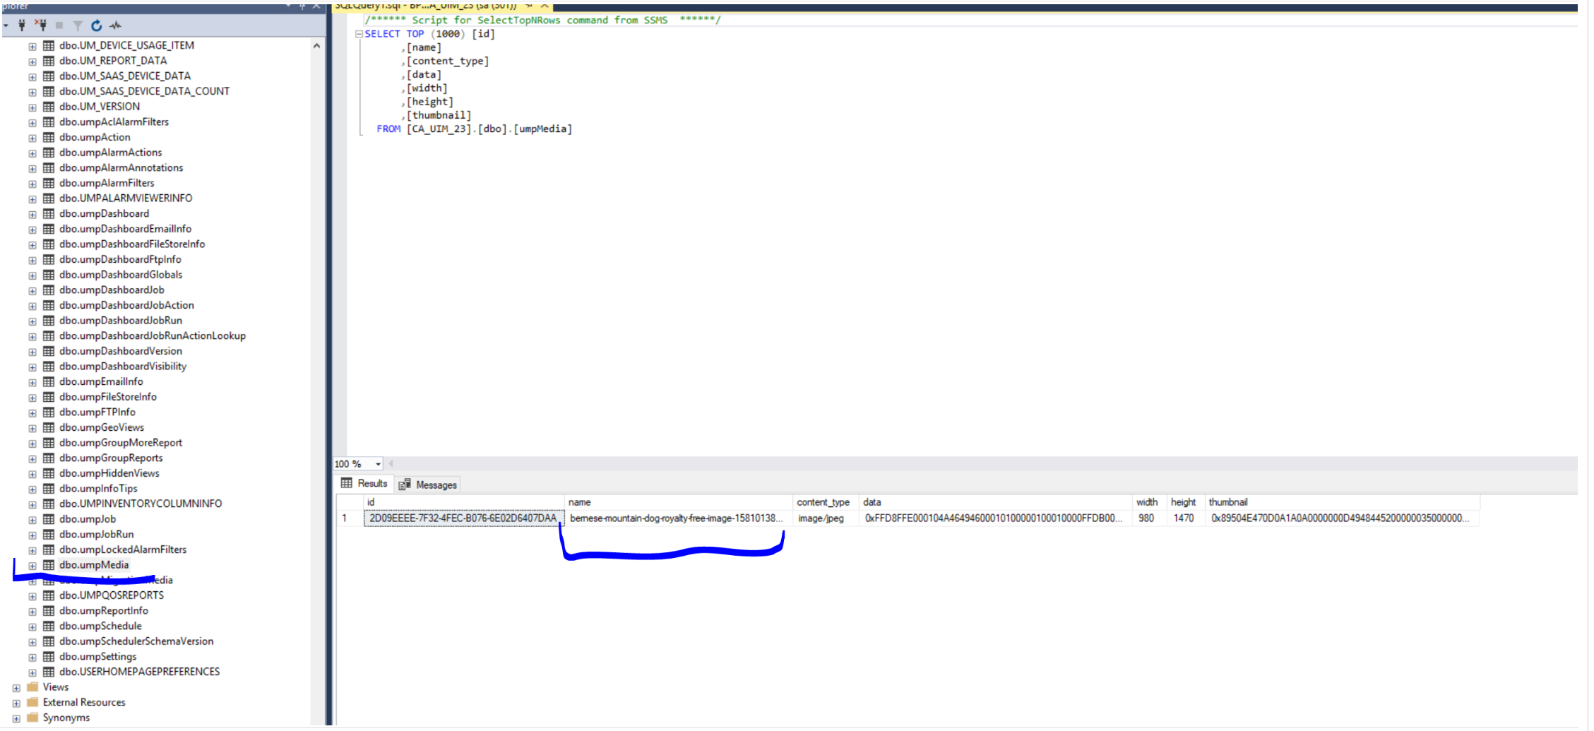
Task: Click the 'width' column header
Action: click(1148, 502)
